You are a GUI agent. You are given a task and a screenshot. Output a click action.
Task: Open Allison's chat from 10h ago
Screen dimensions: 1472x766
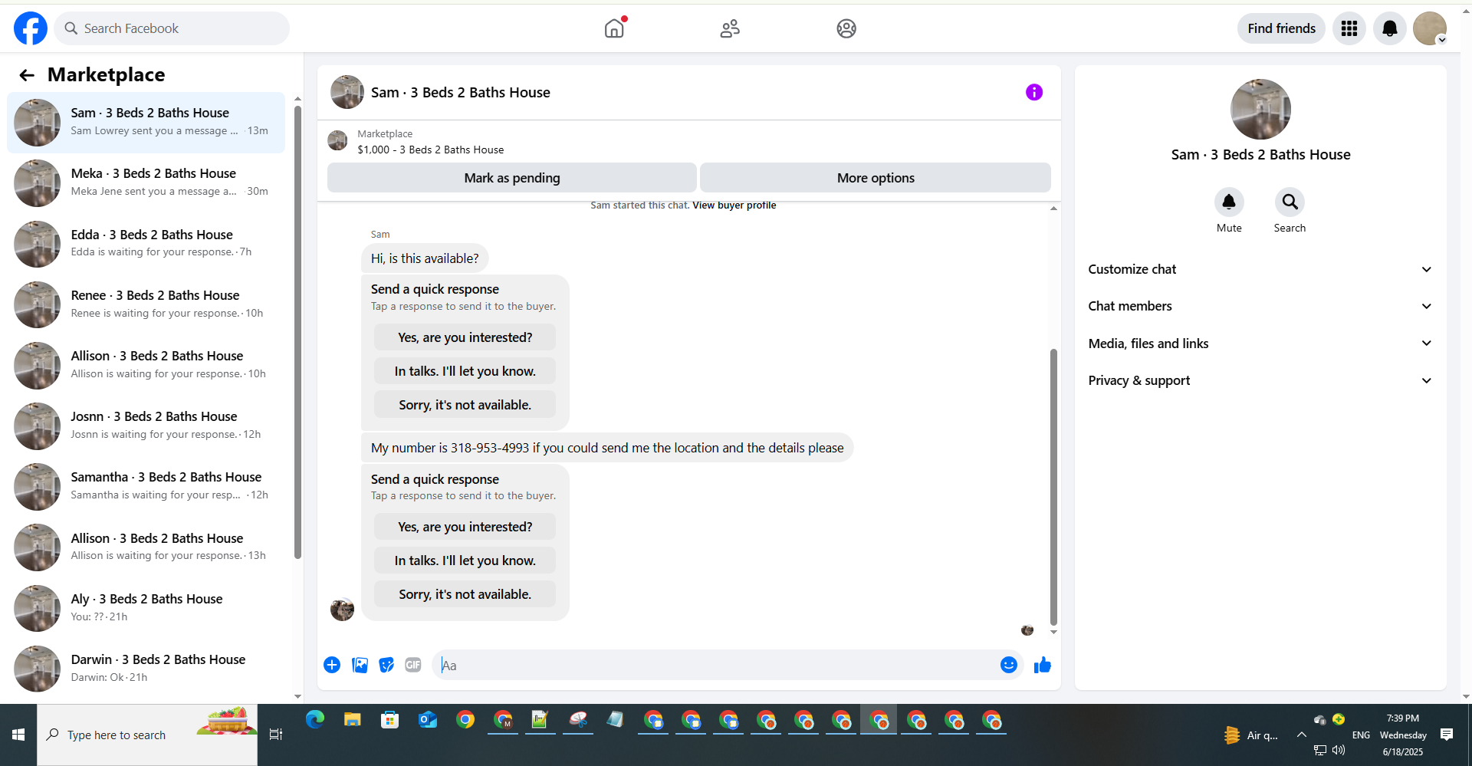click(146, 365)
